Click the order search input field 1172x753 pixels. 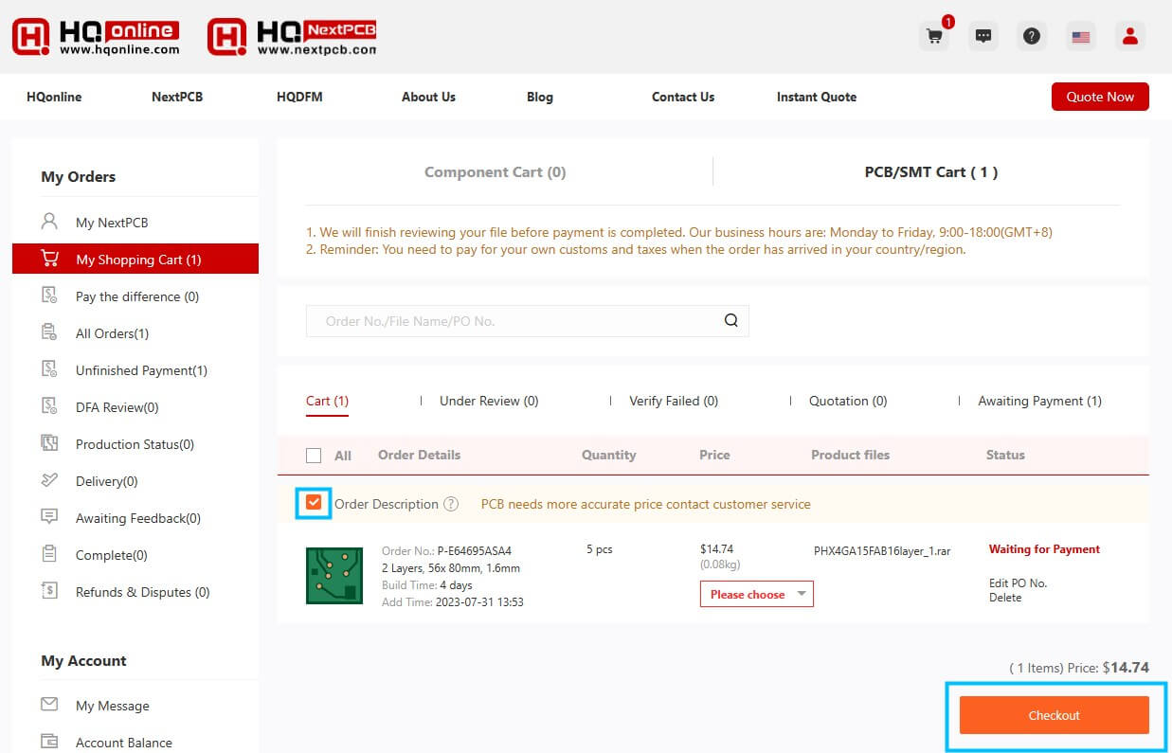pyautogui.click(x=512, y=321)
